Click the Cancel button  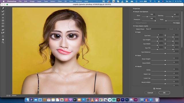[x=150, y=93]
